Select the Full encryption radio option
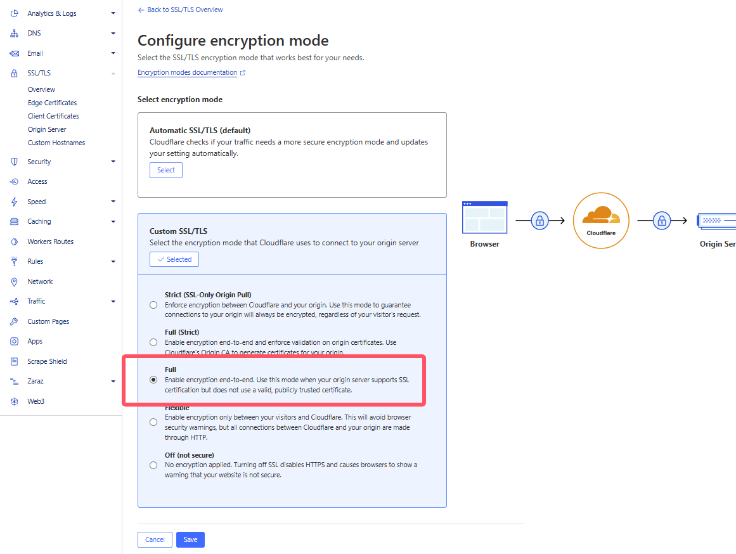Image resolution: width=736 pixels, height=554 pixels. pyautogui.click(x=153, y=380)
